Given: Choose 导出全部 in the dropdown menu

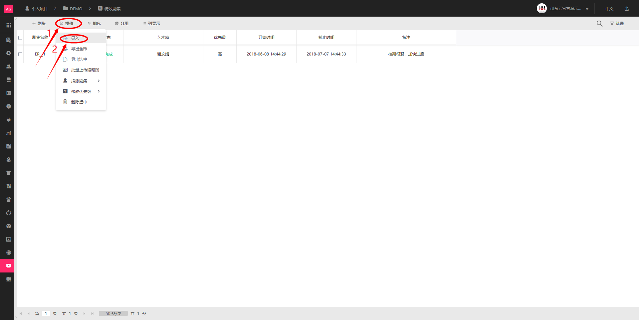Looking at the screenshot, I should [79, 49].
